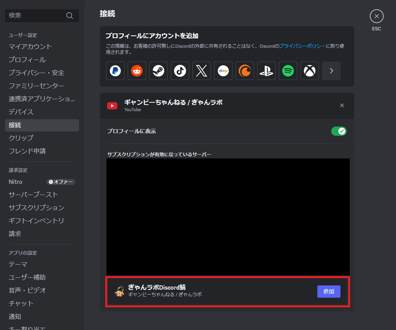Close settings with the ESC button
Screen dimensions: 396x330
click(376, 16)
